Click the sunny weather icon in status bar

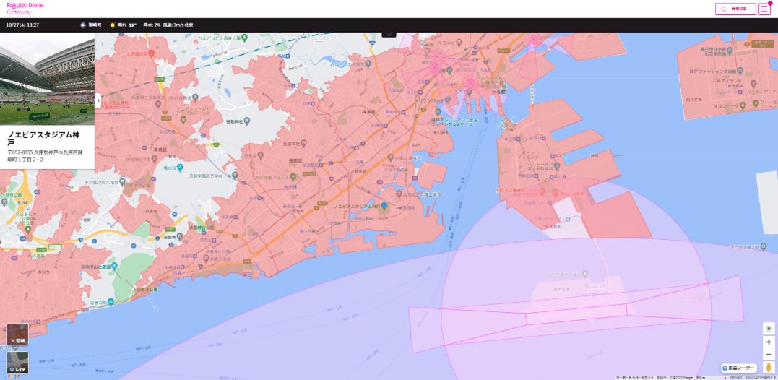click(112, 25)
